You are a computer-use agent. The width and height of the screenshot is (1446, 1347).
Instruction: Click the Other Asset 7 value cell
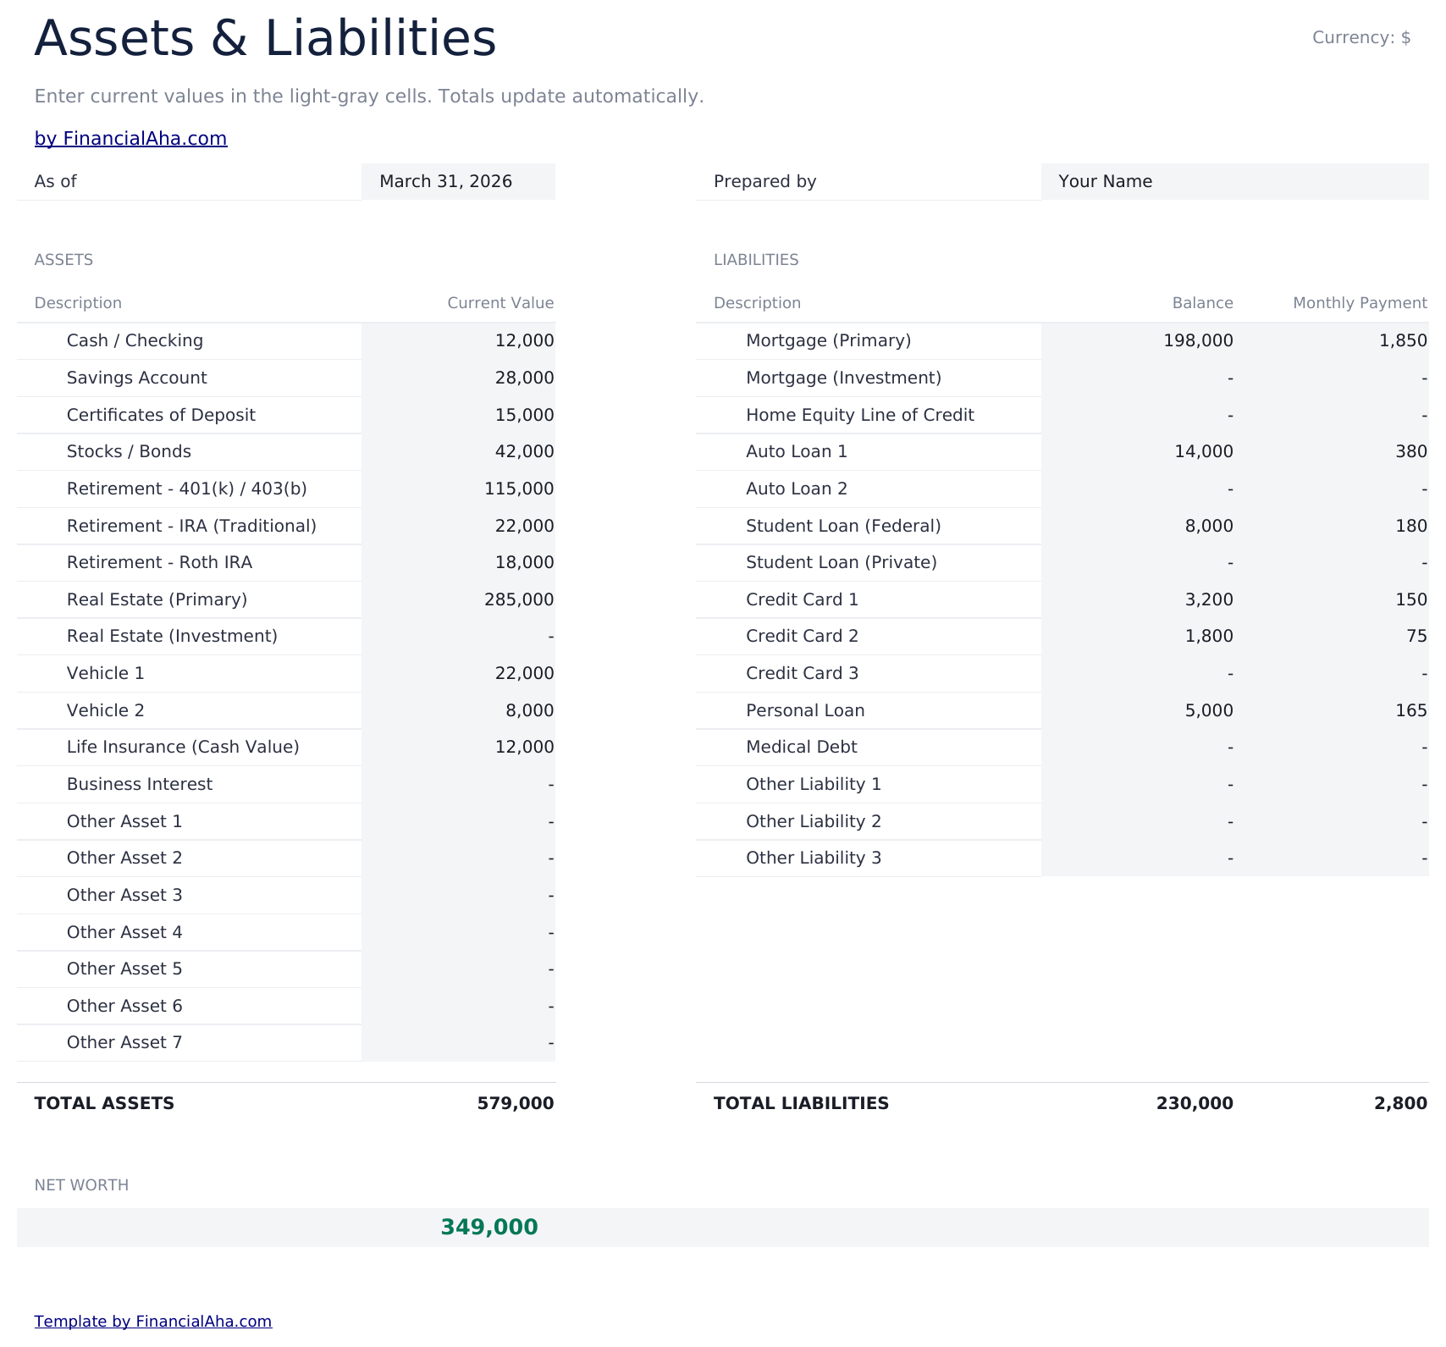(x=458, y=1042)
